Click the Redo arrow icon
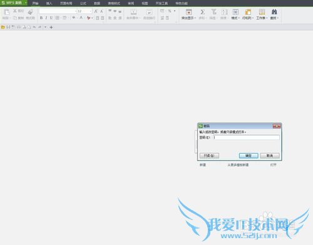 pyautogui.click(x=39, y=27)
